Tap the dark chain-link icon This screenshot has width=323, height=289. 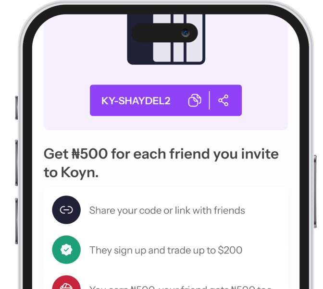pyautogui.click(x=66, y=210)
